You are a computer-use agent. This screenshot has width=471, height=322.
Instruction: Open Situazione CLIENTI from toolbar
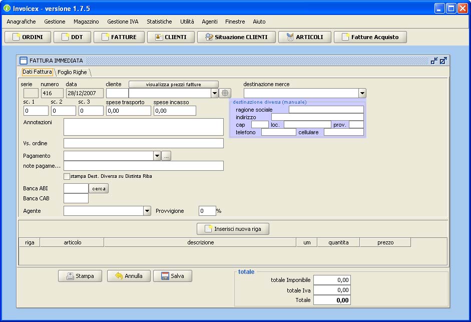[236, 37]
